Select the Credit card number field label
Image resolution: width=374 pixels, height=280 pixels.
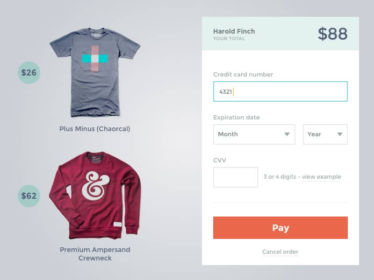[243, 74]
